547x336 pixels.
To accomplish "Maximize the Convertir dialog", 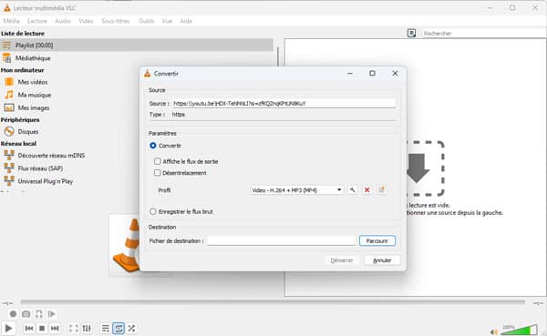I will tap(372, 74).
